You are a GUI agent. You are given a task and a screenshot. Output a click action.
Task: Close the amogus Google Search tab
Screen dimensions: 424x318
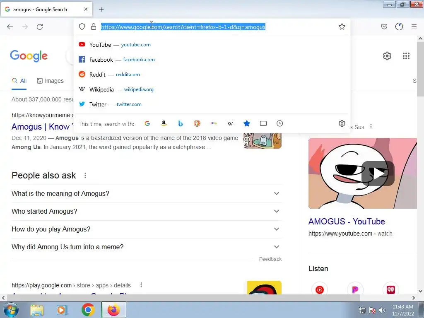[85, 9]
